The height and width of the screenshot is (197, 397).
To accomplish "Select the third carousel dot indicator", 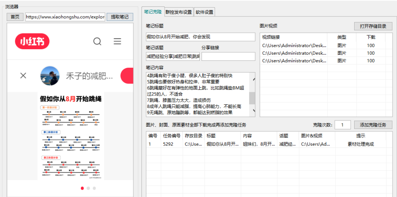I will point(95,188).
